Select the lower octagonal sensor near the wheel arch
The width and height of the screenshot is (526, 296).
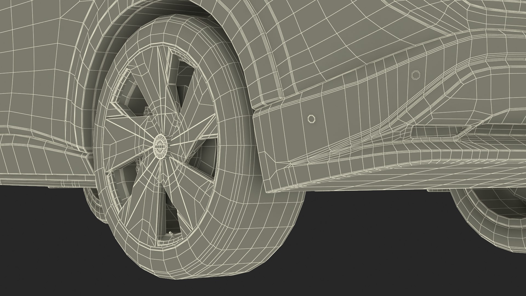pos(311,119)
